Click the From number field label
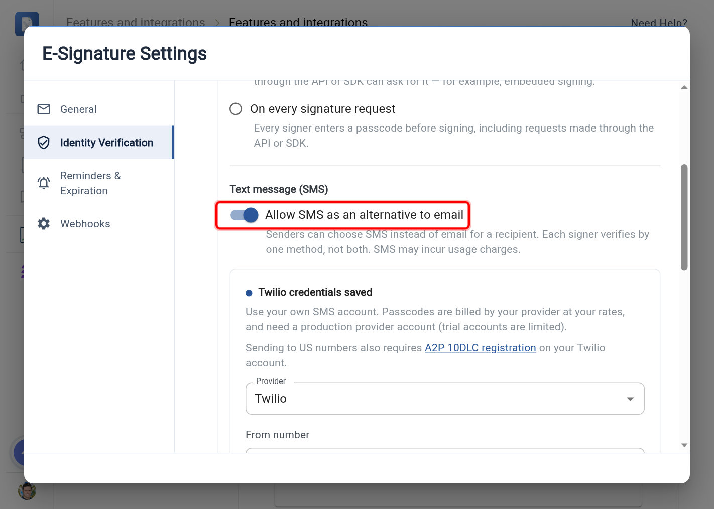Image resolution: width=714 pixels, height=509 pixels. pyautogui.click(x=277, y=435)
